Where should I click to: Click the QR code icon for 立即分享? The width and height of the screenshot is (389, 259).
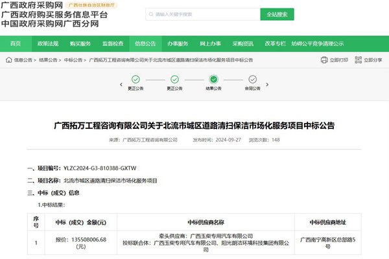click(x=356, y=60)
